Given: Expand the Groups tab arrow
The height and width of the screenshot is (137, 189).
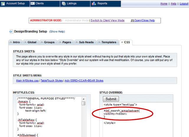Looking at the screenshot, I should click(x=42, y=42).
